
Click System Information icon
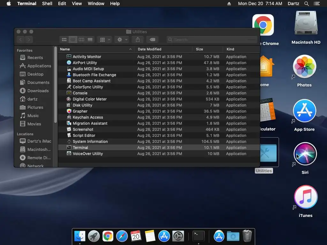(x=69, y=141)
